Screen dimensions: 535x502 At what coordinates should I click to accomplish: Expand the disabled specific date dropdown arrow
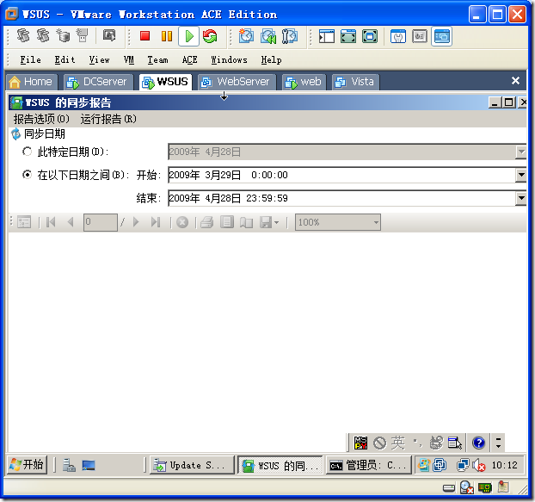tap(520, 152)
